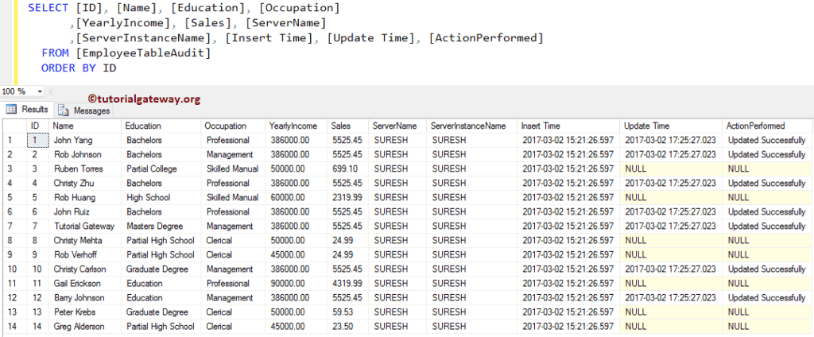
Task: Click the Partial College education cell
Action: (x=161, y=168)
